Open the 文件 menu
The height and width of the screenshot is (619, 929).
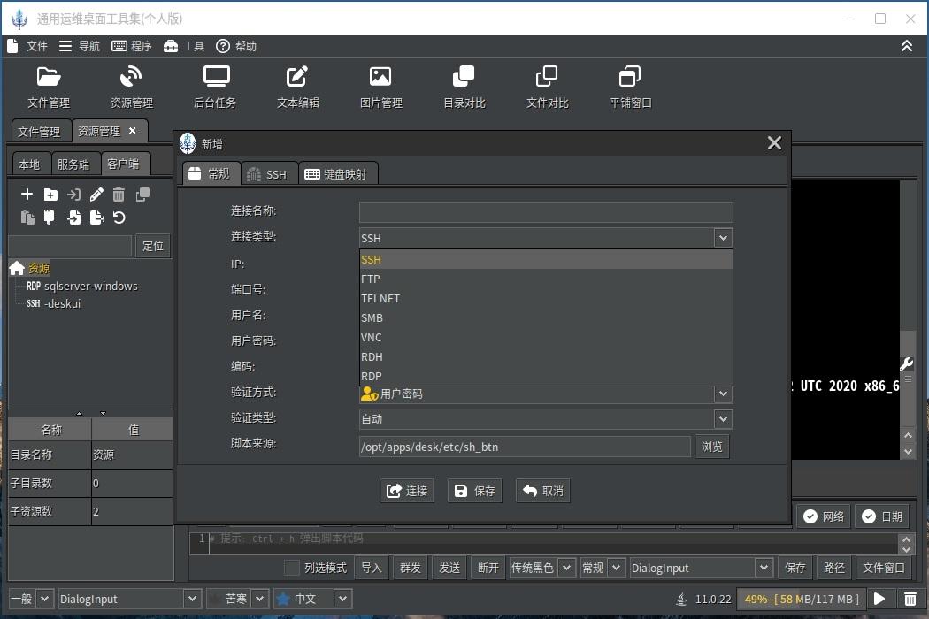click(x=27, y=46)
